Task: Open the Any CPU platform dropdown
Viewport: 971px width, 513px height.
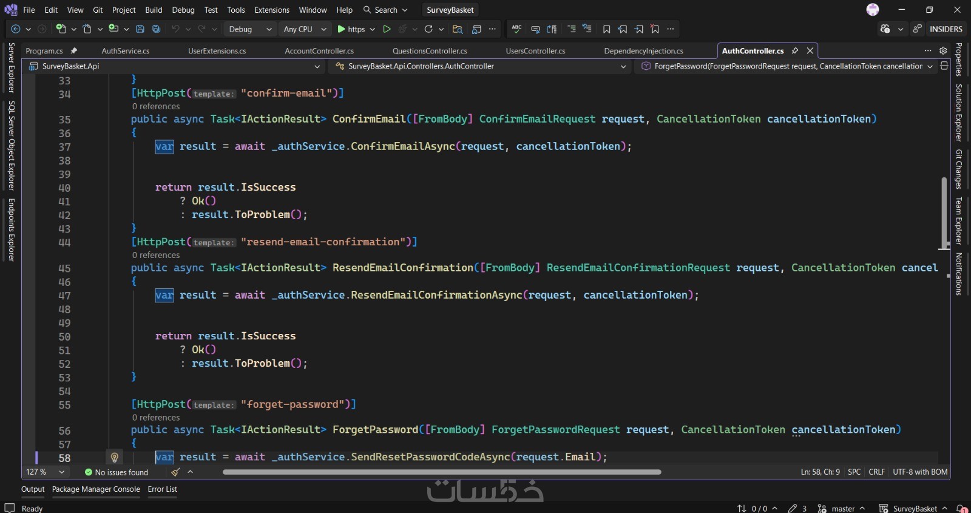Action: [x=305, y=29]
